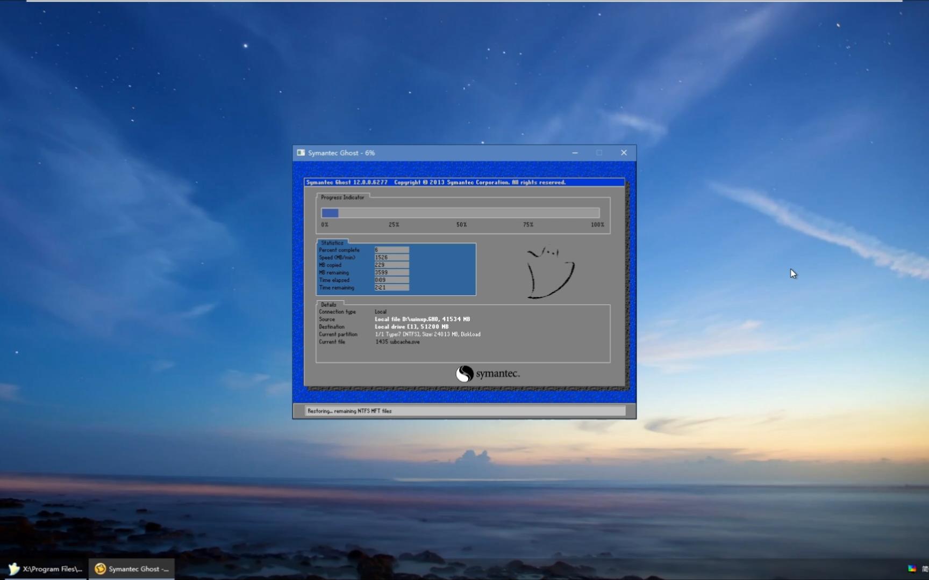Screen dimensions: 929x580
Task: Click the 'Symantec Ghost - 6%' window title
Action: tap(341, 153)
